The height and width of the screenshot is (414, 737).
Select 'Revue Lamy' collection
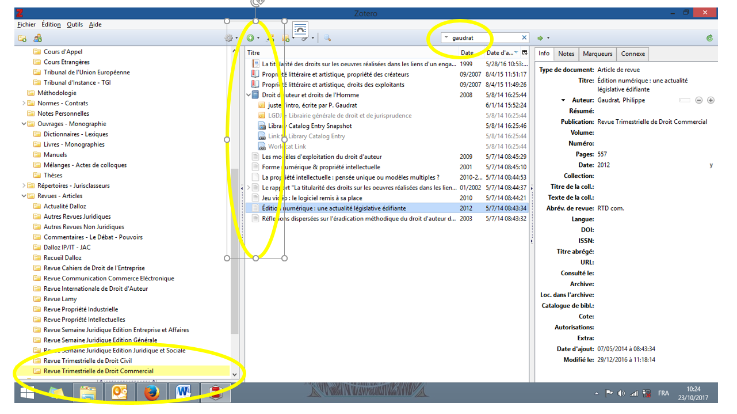pos(60,299)
